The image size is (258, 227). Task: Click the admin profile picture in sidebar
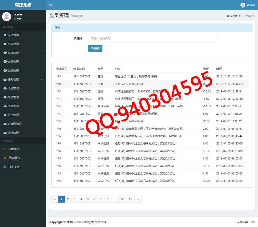coord(7,17)
